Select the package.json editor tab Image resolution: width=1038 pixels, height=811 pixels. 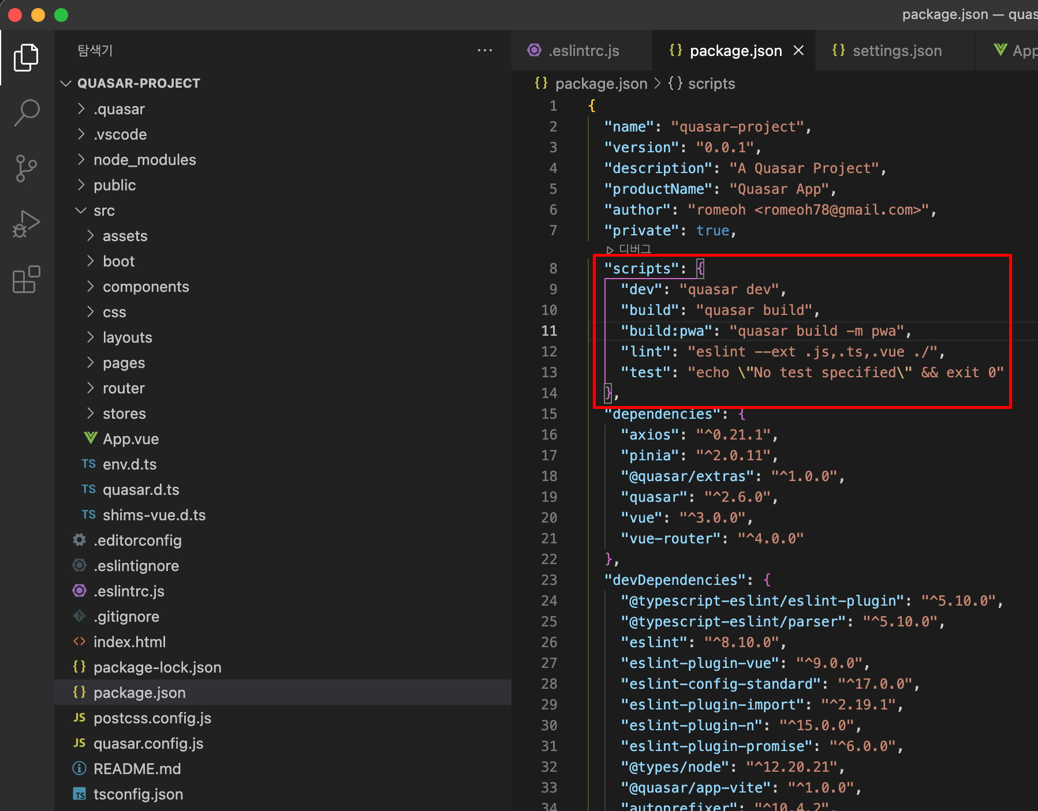pyautogui.click(x=733, y=51)
